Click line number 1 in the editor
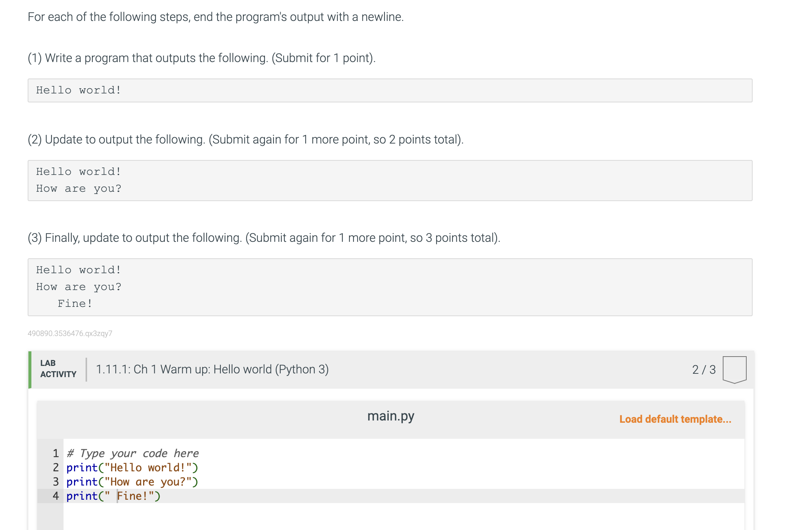The image size is (796, 530). tap(55, 453)
